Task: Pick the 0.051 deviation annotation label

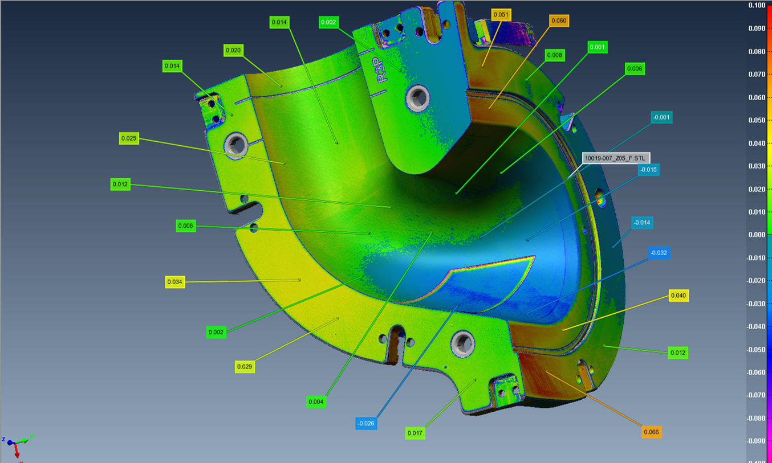Action: [x=501, y=15]
